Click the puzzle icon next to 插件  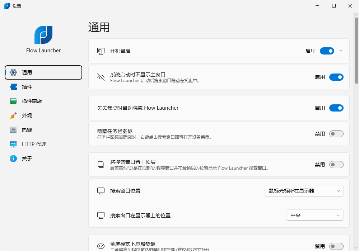(x=13, y=87)
